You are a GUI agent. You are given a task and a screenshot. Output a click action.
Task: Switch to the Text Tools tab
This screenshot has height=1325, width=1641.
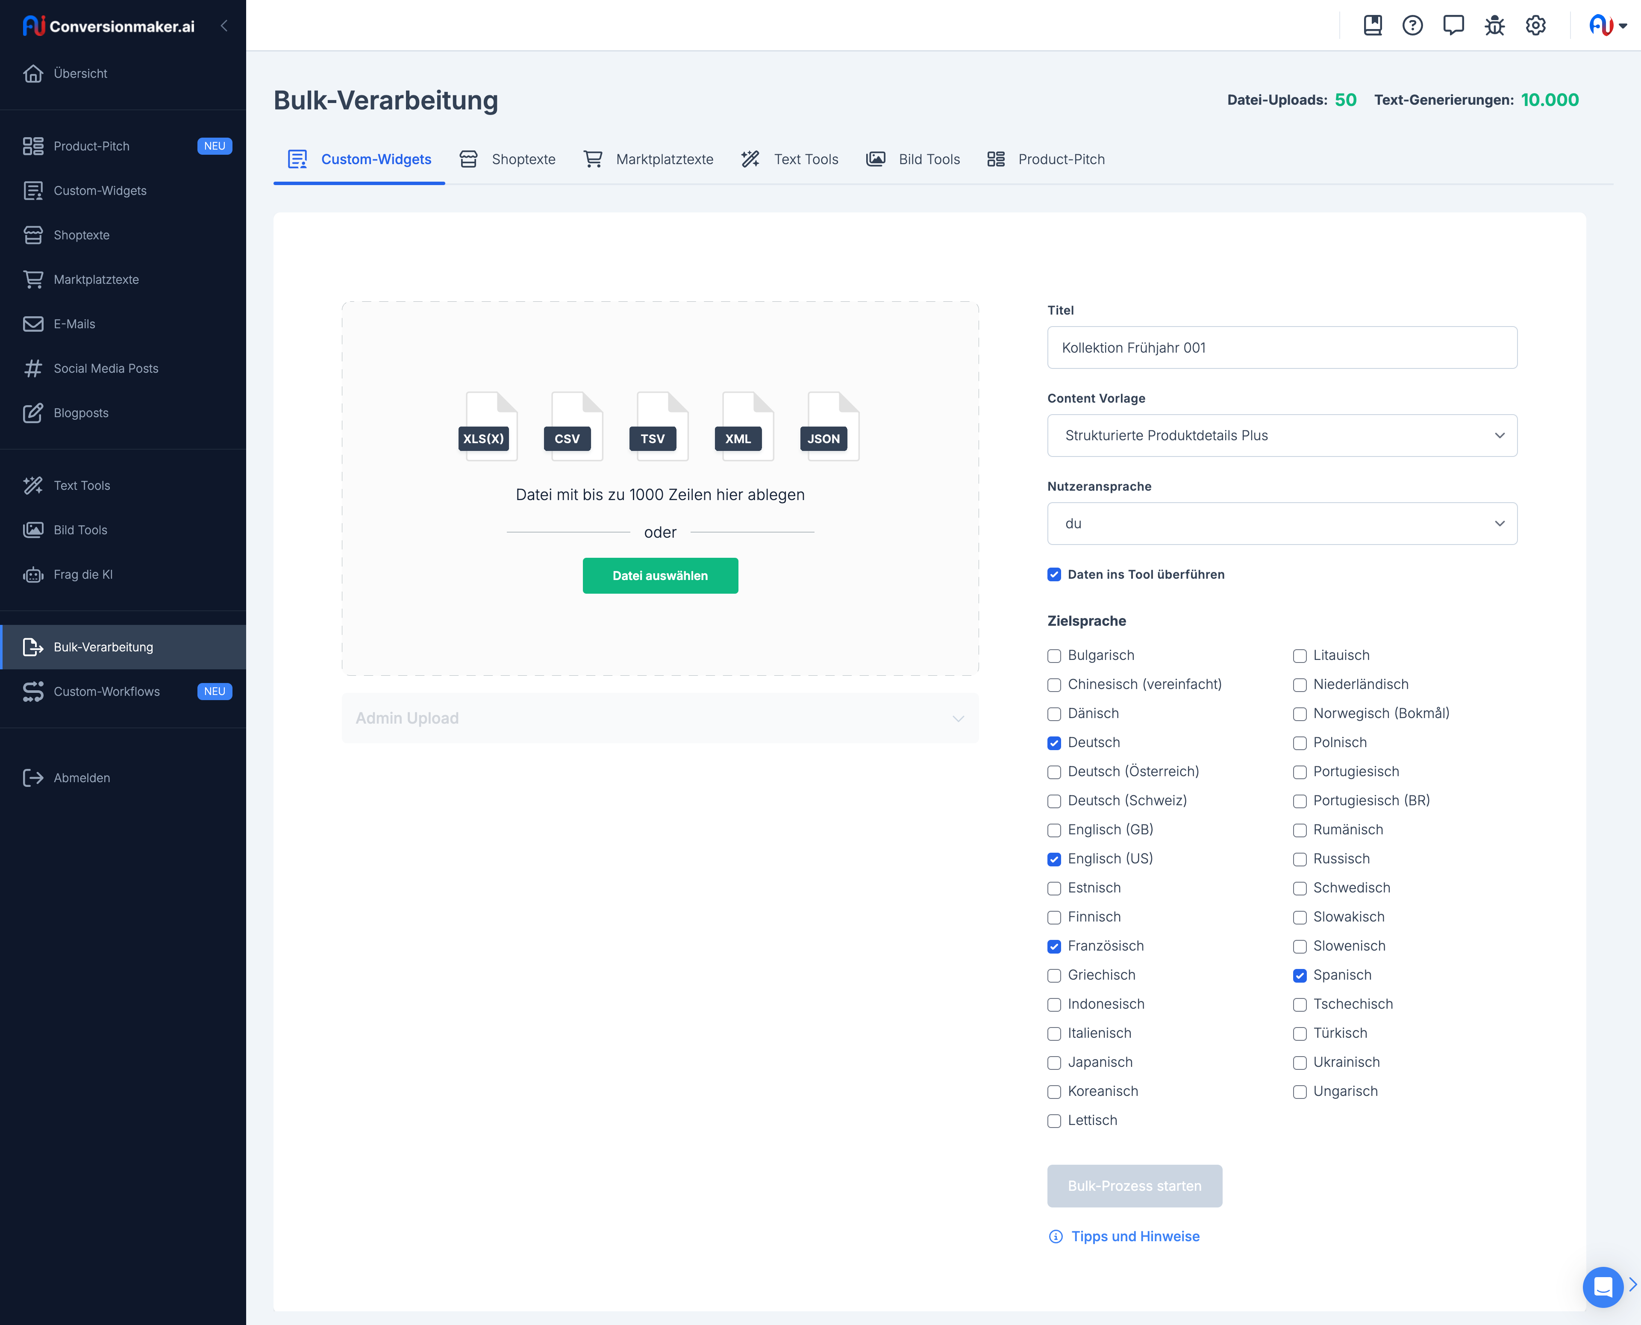[x=790, y=159]
